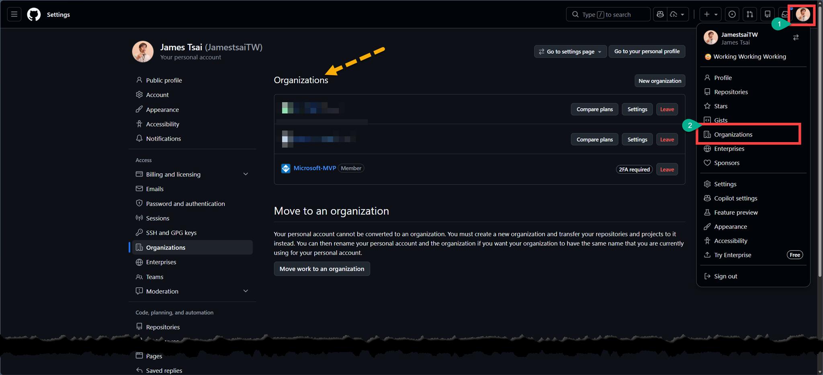Open the create new plus dropdown
Viewport: 823px width, 375px height.
(710, 14)
